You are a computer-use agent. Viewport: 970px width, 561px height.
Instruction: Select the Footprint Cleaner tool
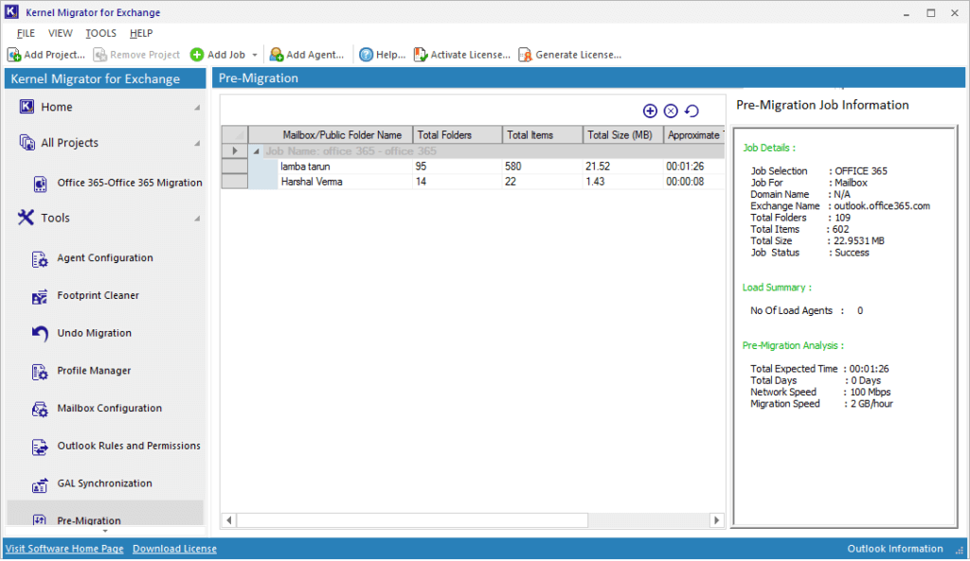[100, 295]
